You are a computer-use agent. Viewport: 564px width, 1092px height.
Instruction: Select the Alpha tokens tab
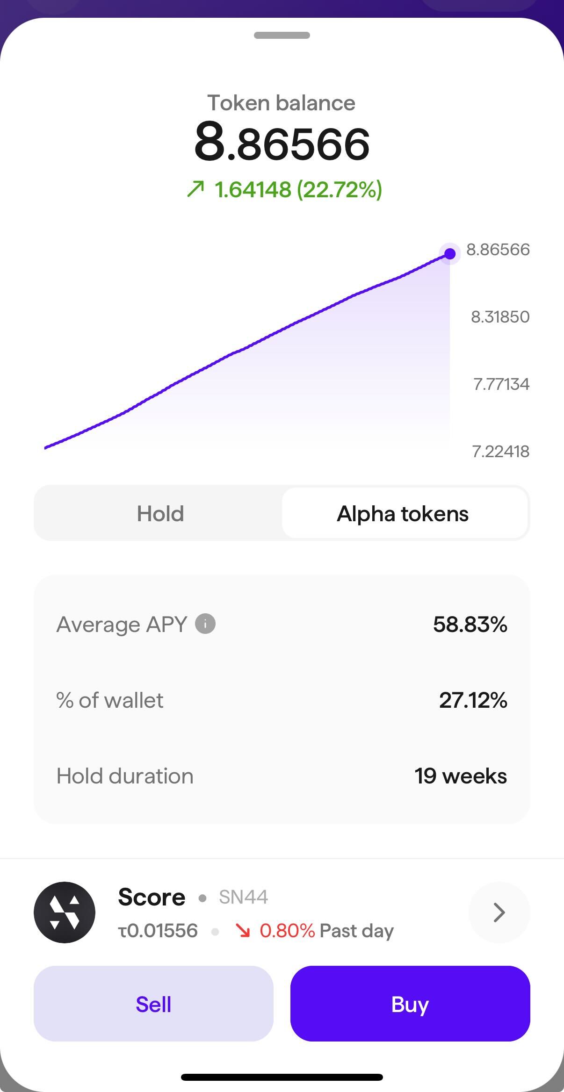coord(403,514)
